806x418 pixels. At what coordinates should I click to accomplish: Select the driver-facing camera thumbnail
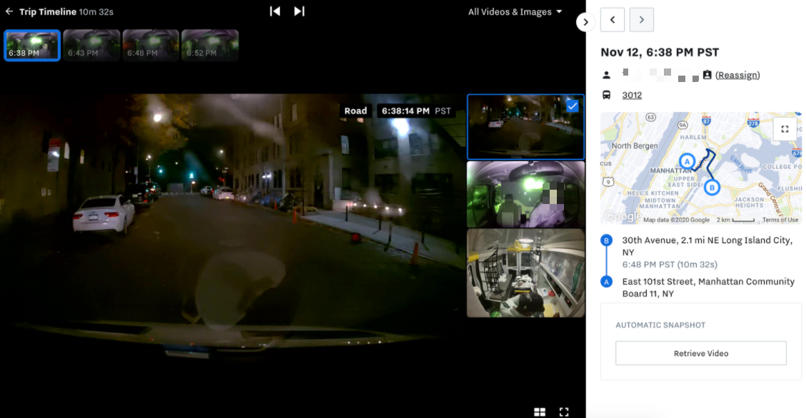pyautogui.click(x=525, y=193)
